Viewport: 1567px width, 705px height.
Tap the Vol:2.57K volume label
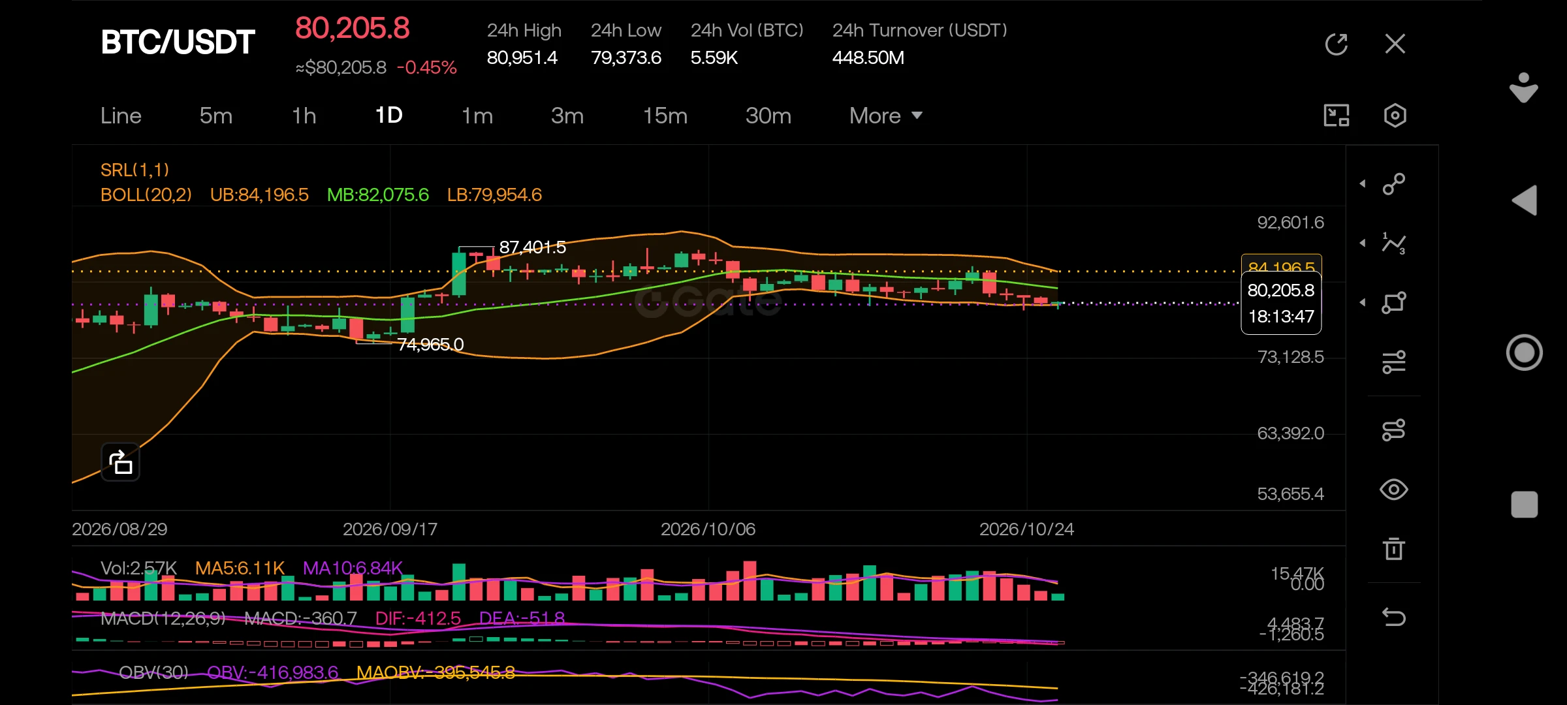pos(138,568)
